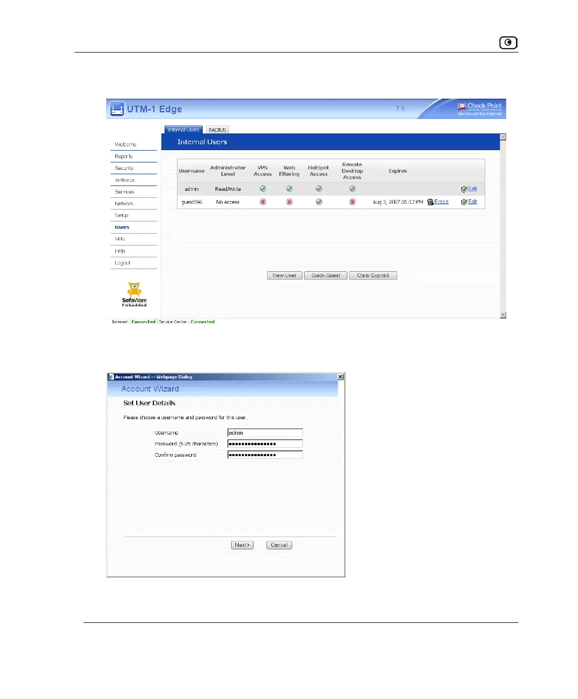Click guest396's Web Filtering red X icon
Image resolution: width=578 pixels, height=699 pixels.
point(289,202)
